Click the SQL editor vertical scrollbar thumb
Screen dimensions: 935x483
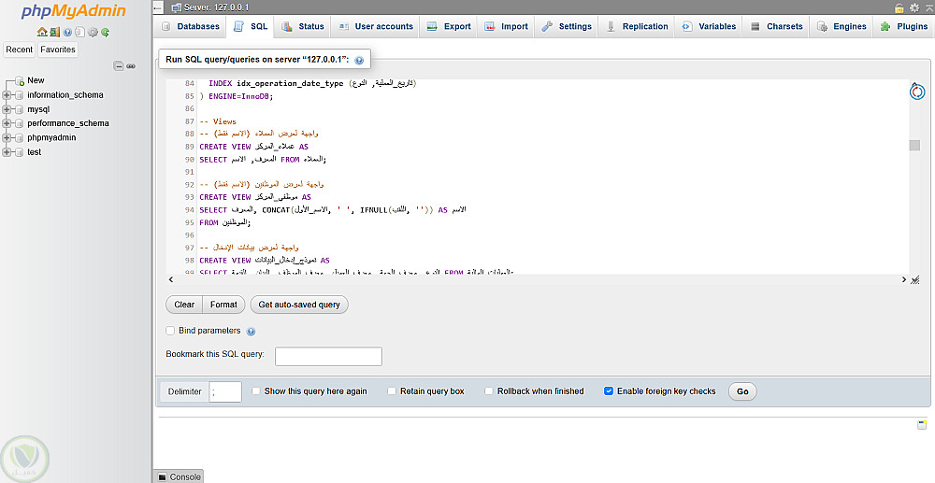coord(914,146)
